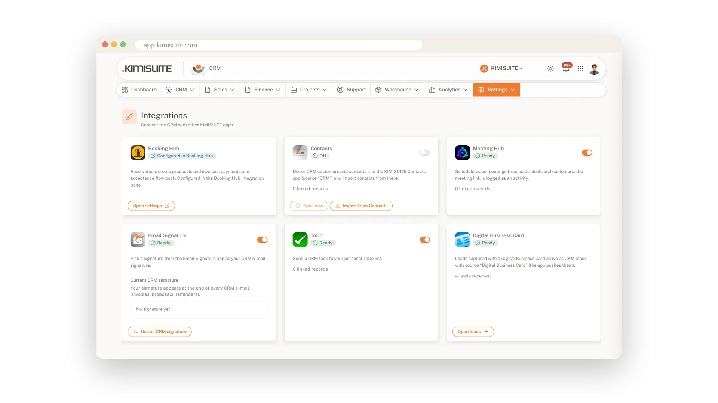This screenshot has height=403, width=718.
Task: Click the Meeting Hub app icon
Action: (x=463, y=152)
